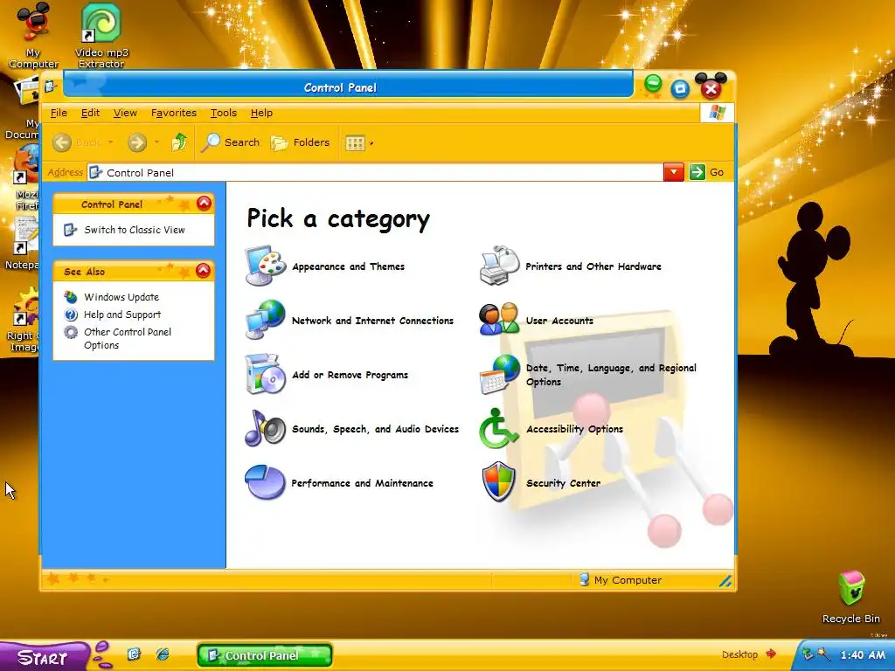Open the Favorites menu

coord(174,113)
